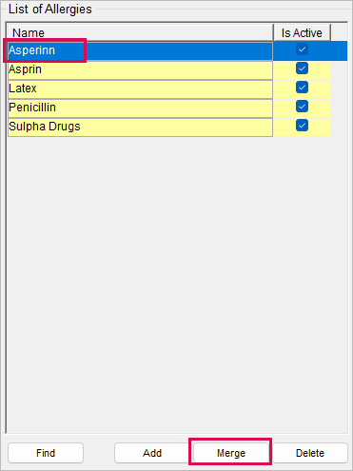Click the List of Allergies group title
The width and height of the screenshot is (353, 471).
[50, 10]
